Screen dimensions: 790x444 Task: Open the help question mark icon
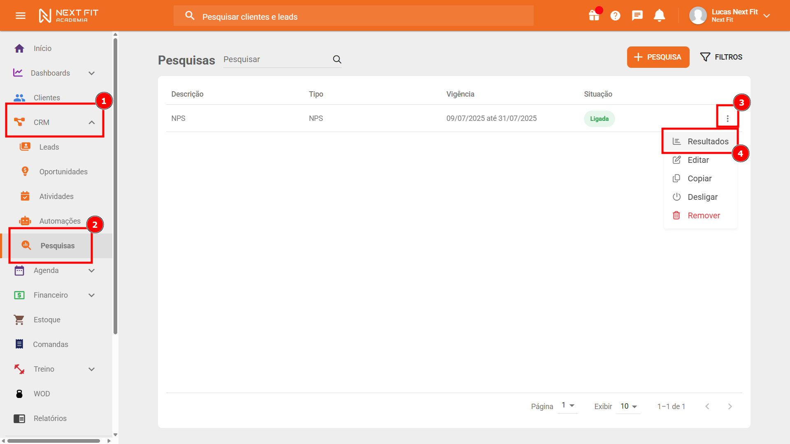coord(615,16)
